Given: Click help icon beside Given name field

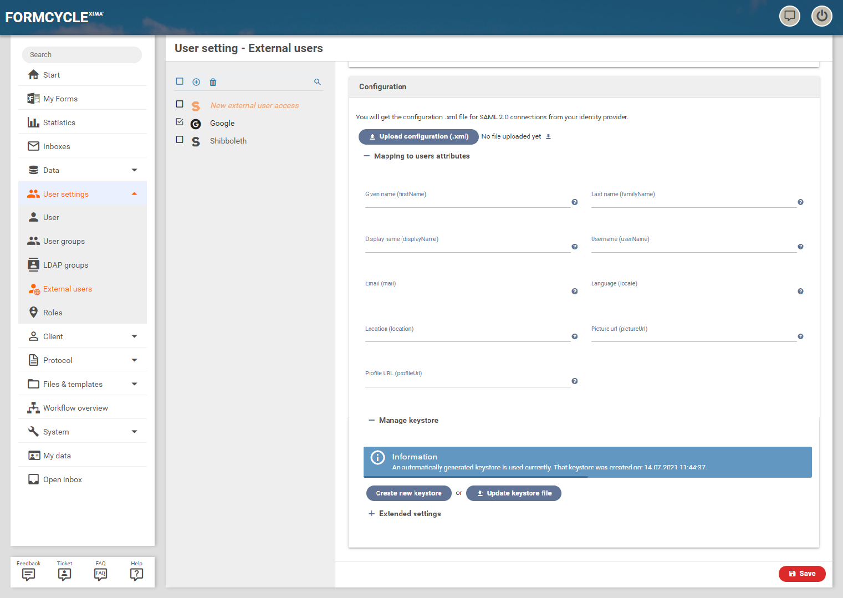Looking at the screenshot, I should click(x=575, y=202).
